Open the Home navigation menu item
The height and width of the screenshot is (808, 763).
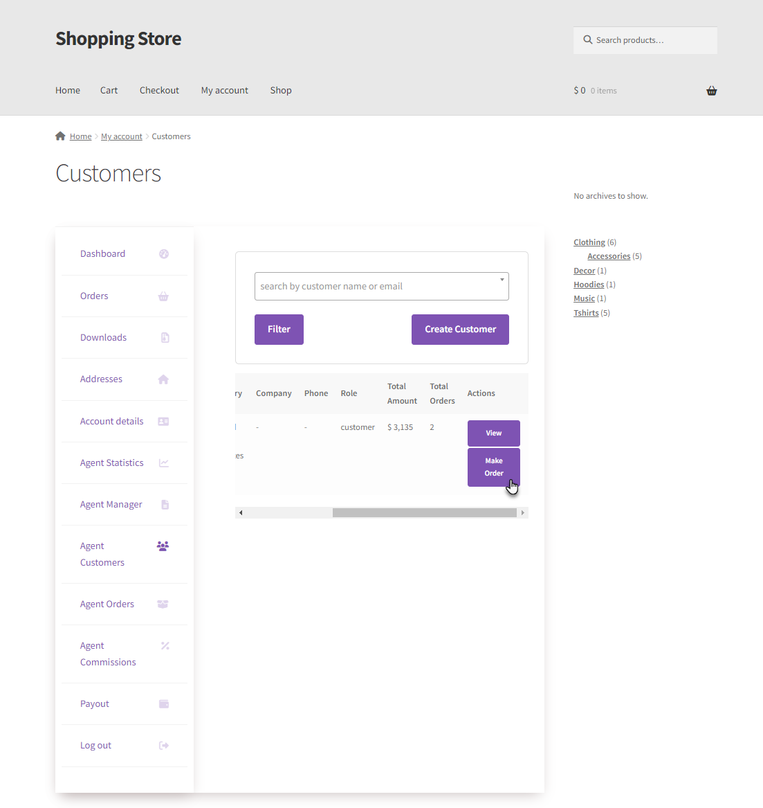[x=68, y=90]
